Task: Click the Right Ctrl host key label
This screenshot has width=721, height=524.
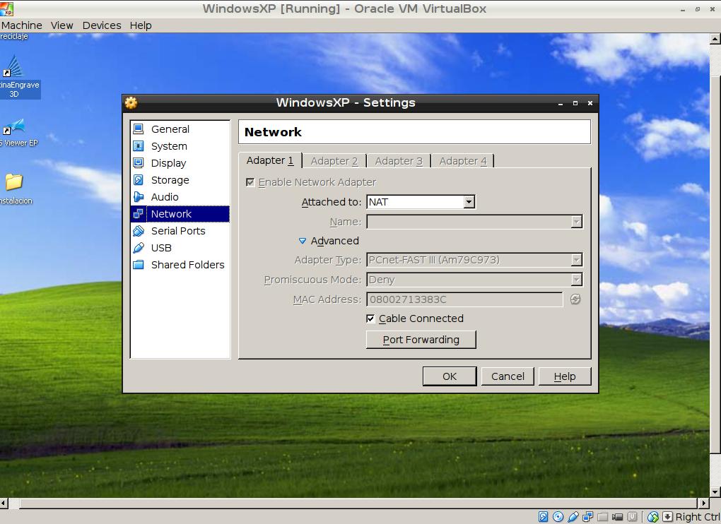Action: 698,517
